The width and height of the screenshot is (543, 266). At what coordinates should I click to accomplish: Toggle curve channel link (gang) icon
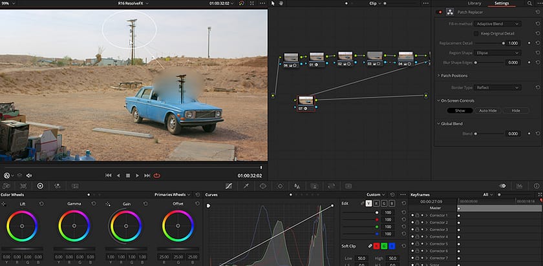(362, 203)
